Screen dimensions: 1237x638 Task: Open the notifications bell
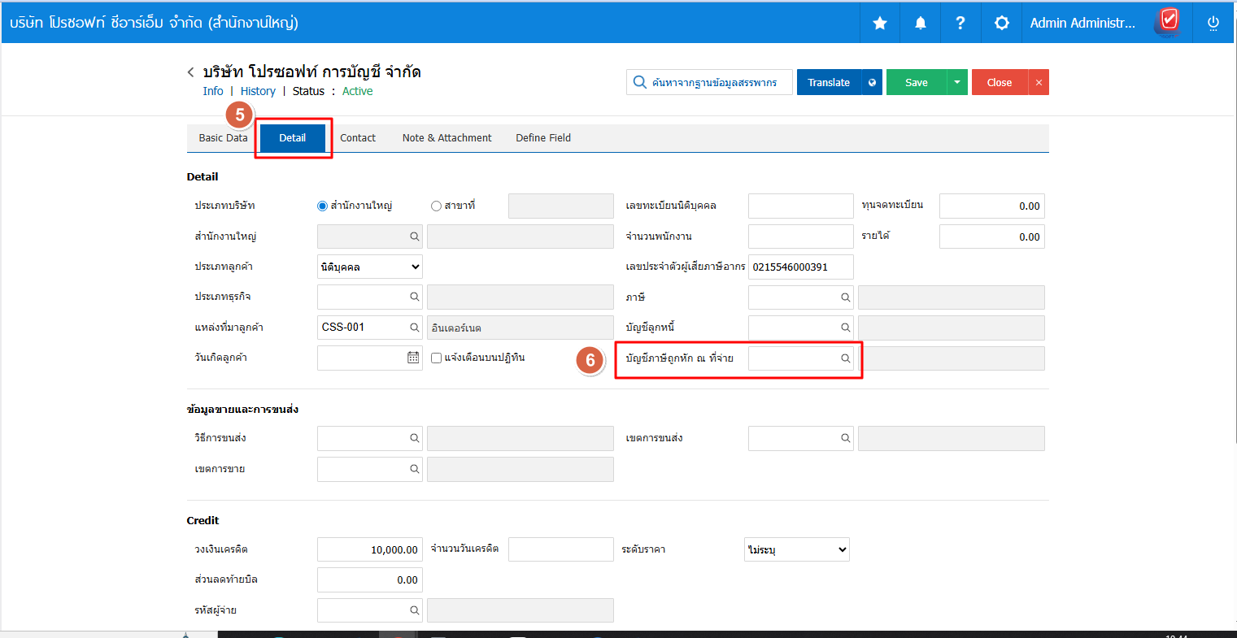tap(921, 24)
